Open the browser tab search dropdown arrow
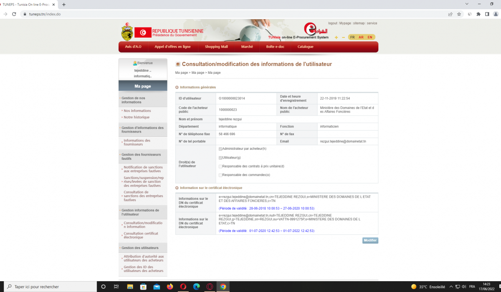The height and width of the screenshot is (292, 501). coord(467,4)
